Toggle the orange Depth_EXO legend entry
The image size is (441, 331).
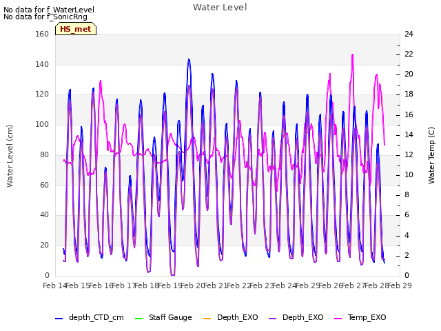pos(230,317)
